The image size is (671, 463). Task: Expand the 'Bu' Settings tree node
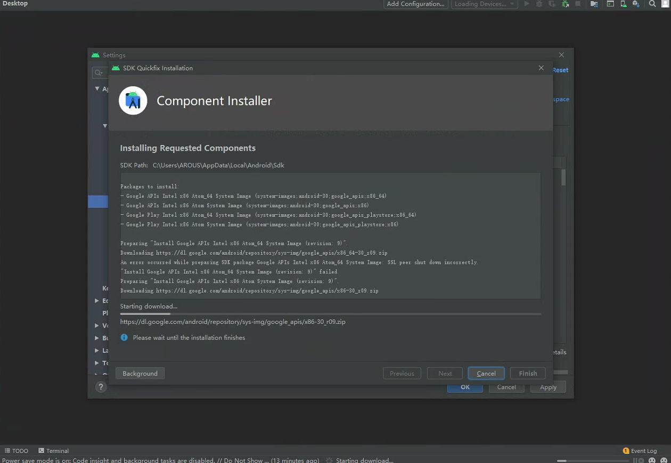pyautogui.click(x=97, y=338)
